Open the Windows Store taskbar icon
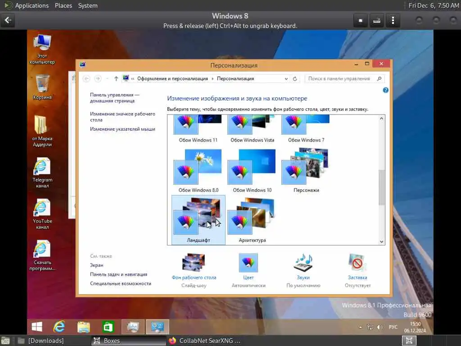This screenshot has height=346, width=461. pyautogui.click(x=108, y=327)
